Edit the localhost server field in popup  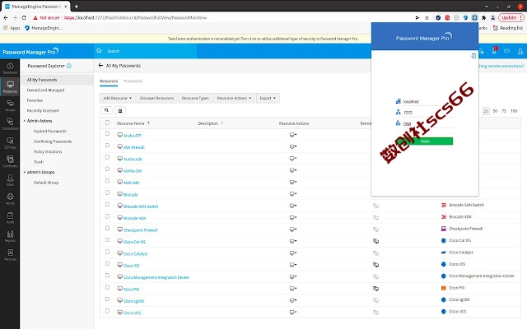[x=427, y=101]
